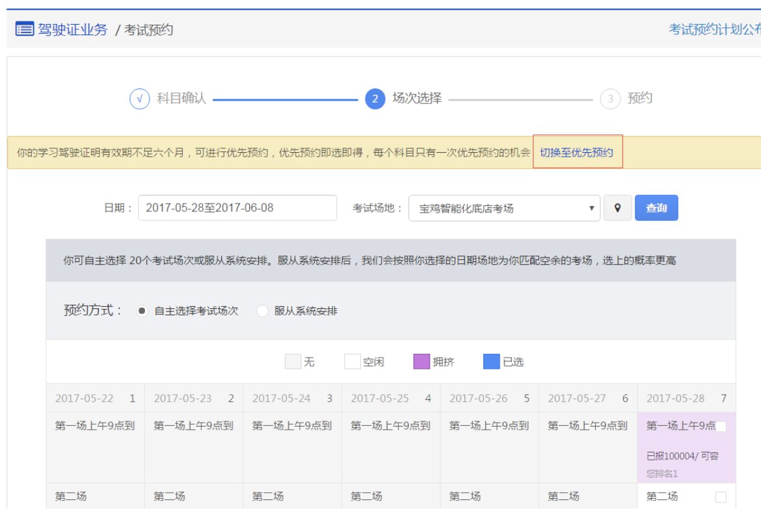Select 自主选择考试场次 radio option
761x515 pixels.
(141, 311)
